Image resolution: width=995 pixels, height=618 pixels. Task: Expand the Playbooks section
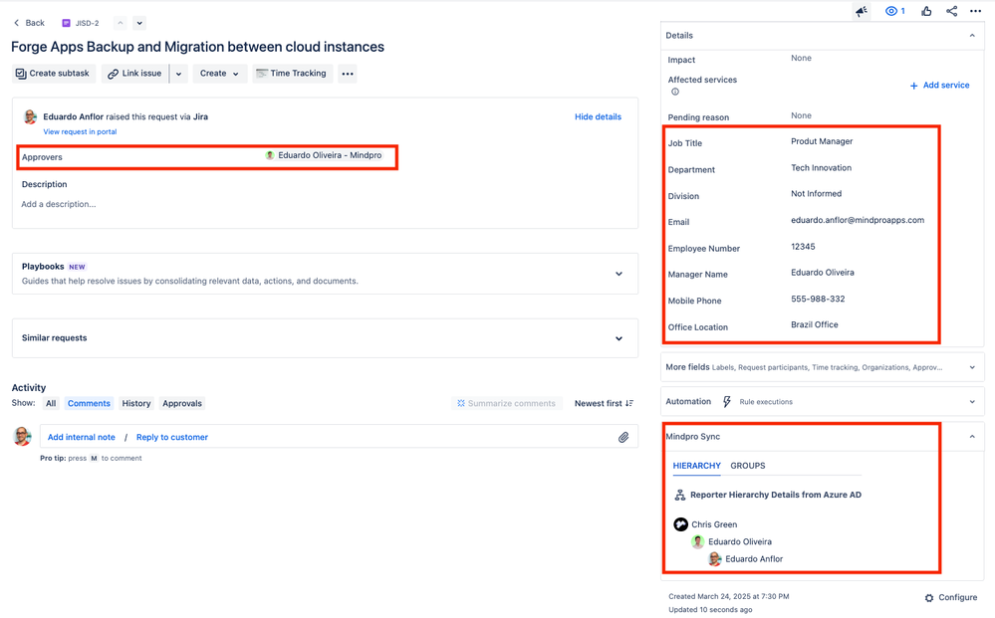coord(619,274)
